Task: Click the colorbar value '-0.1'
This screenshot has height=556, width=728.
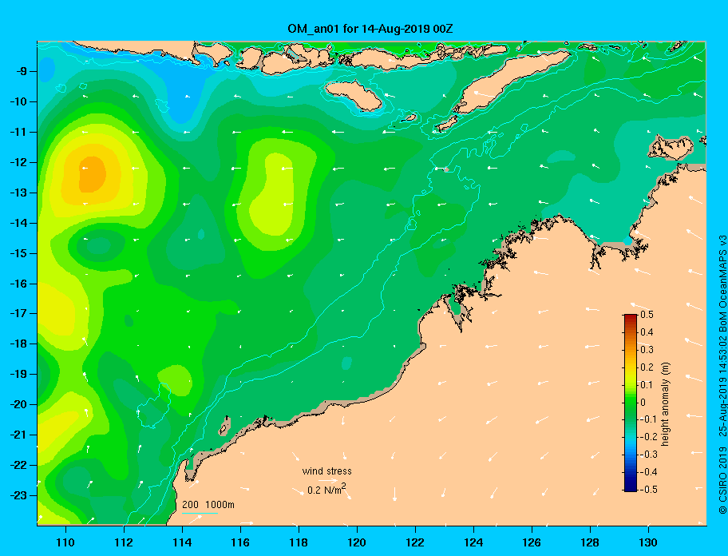Action: 648,419
